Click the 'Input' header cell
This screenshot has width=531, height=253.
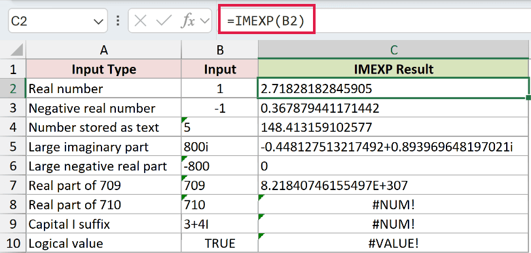[220, 69]
